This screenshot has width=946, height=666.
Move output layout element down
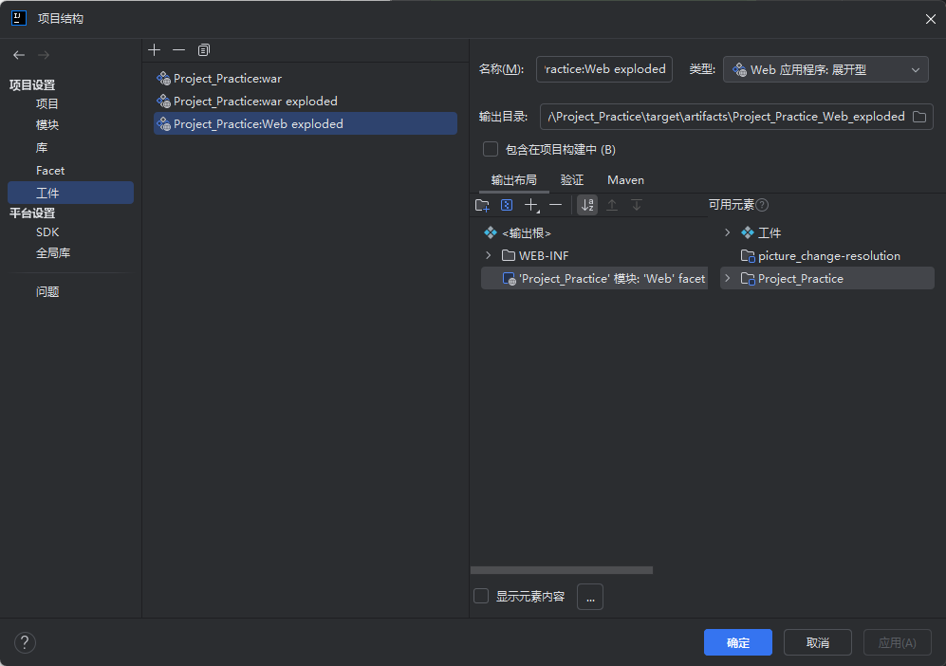point(637,205)
